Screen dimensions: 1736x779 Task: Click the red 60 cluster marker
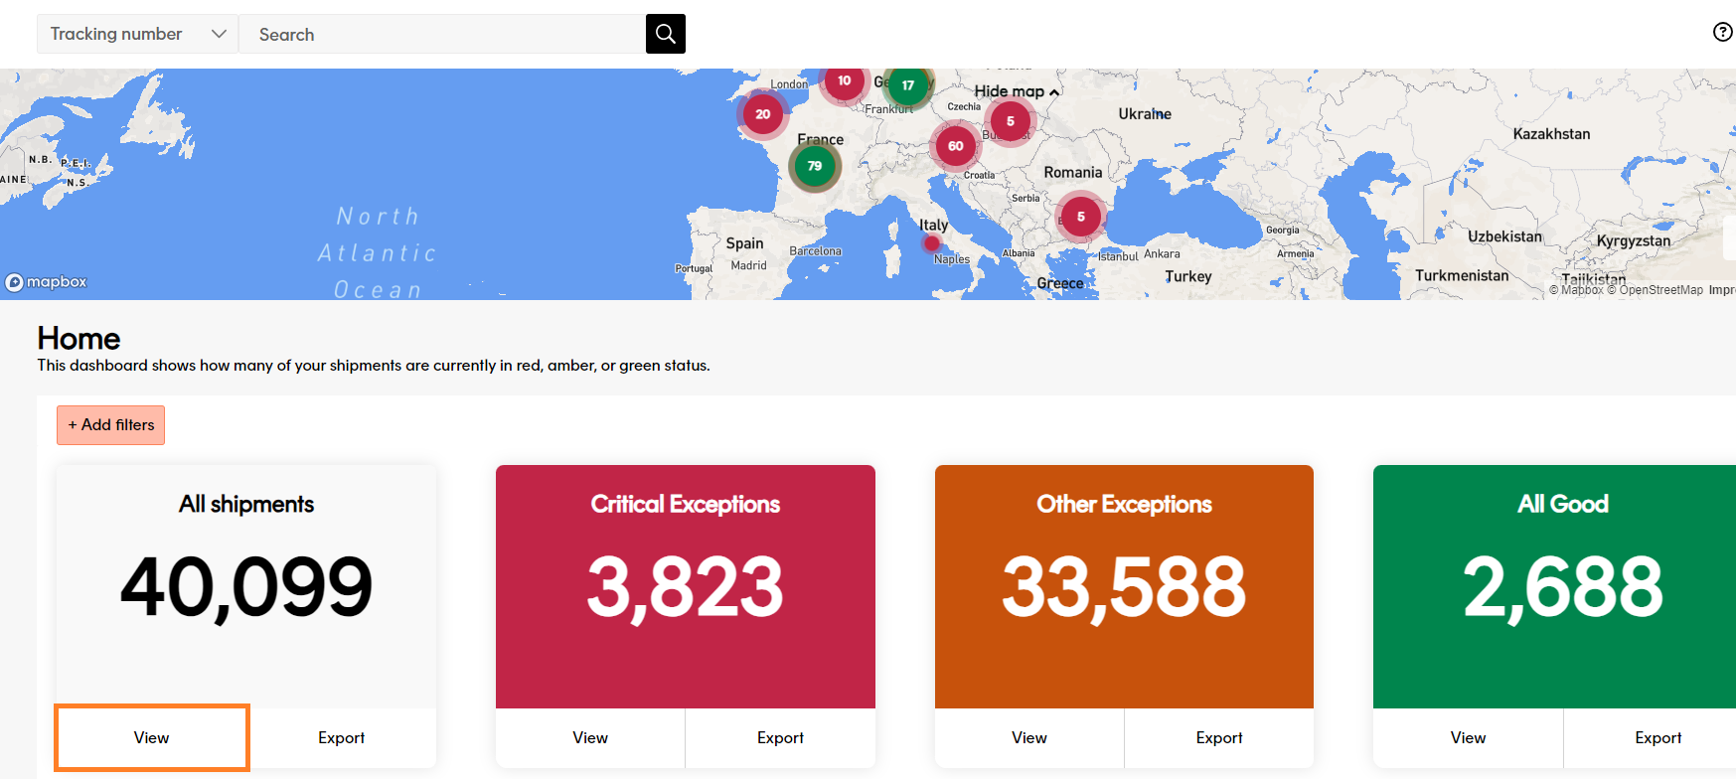[x=955, y=146]
